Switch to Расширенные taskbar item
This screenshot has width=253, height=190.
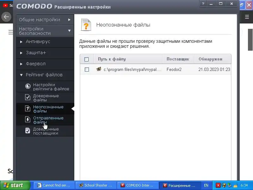(x=180, y=185)
